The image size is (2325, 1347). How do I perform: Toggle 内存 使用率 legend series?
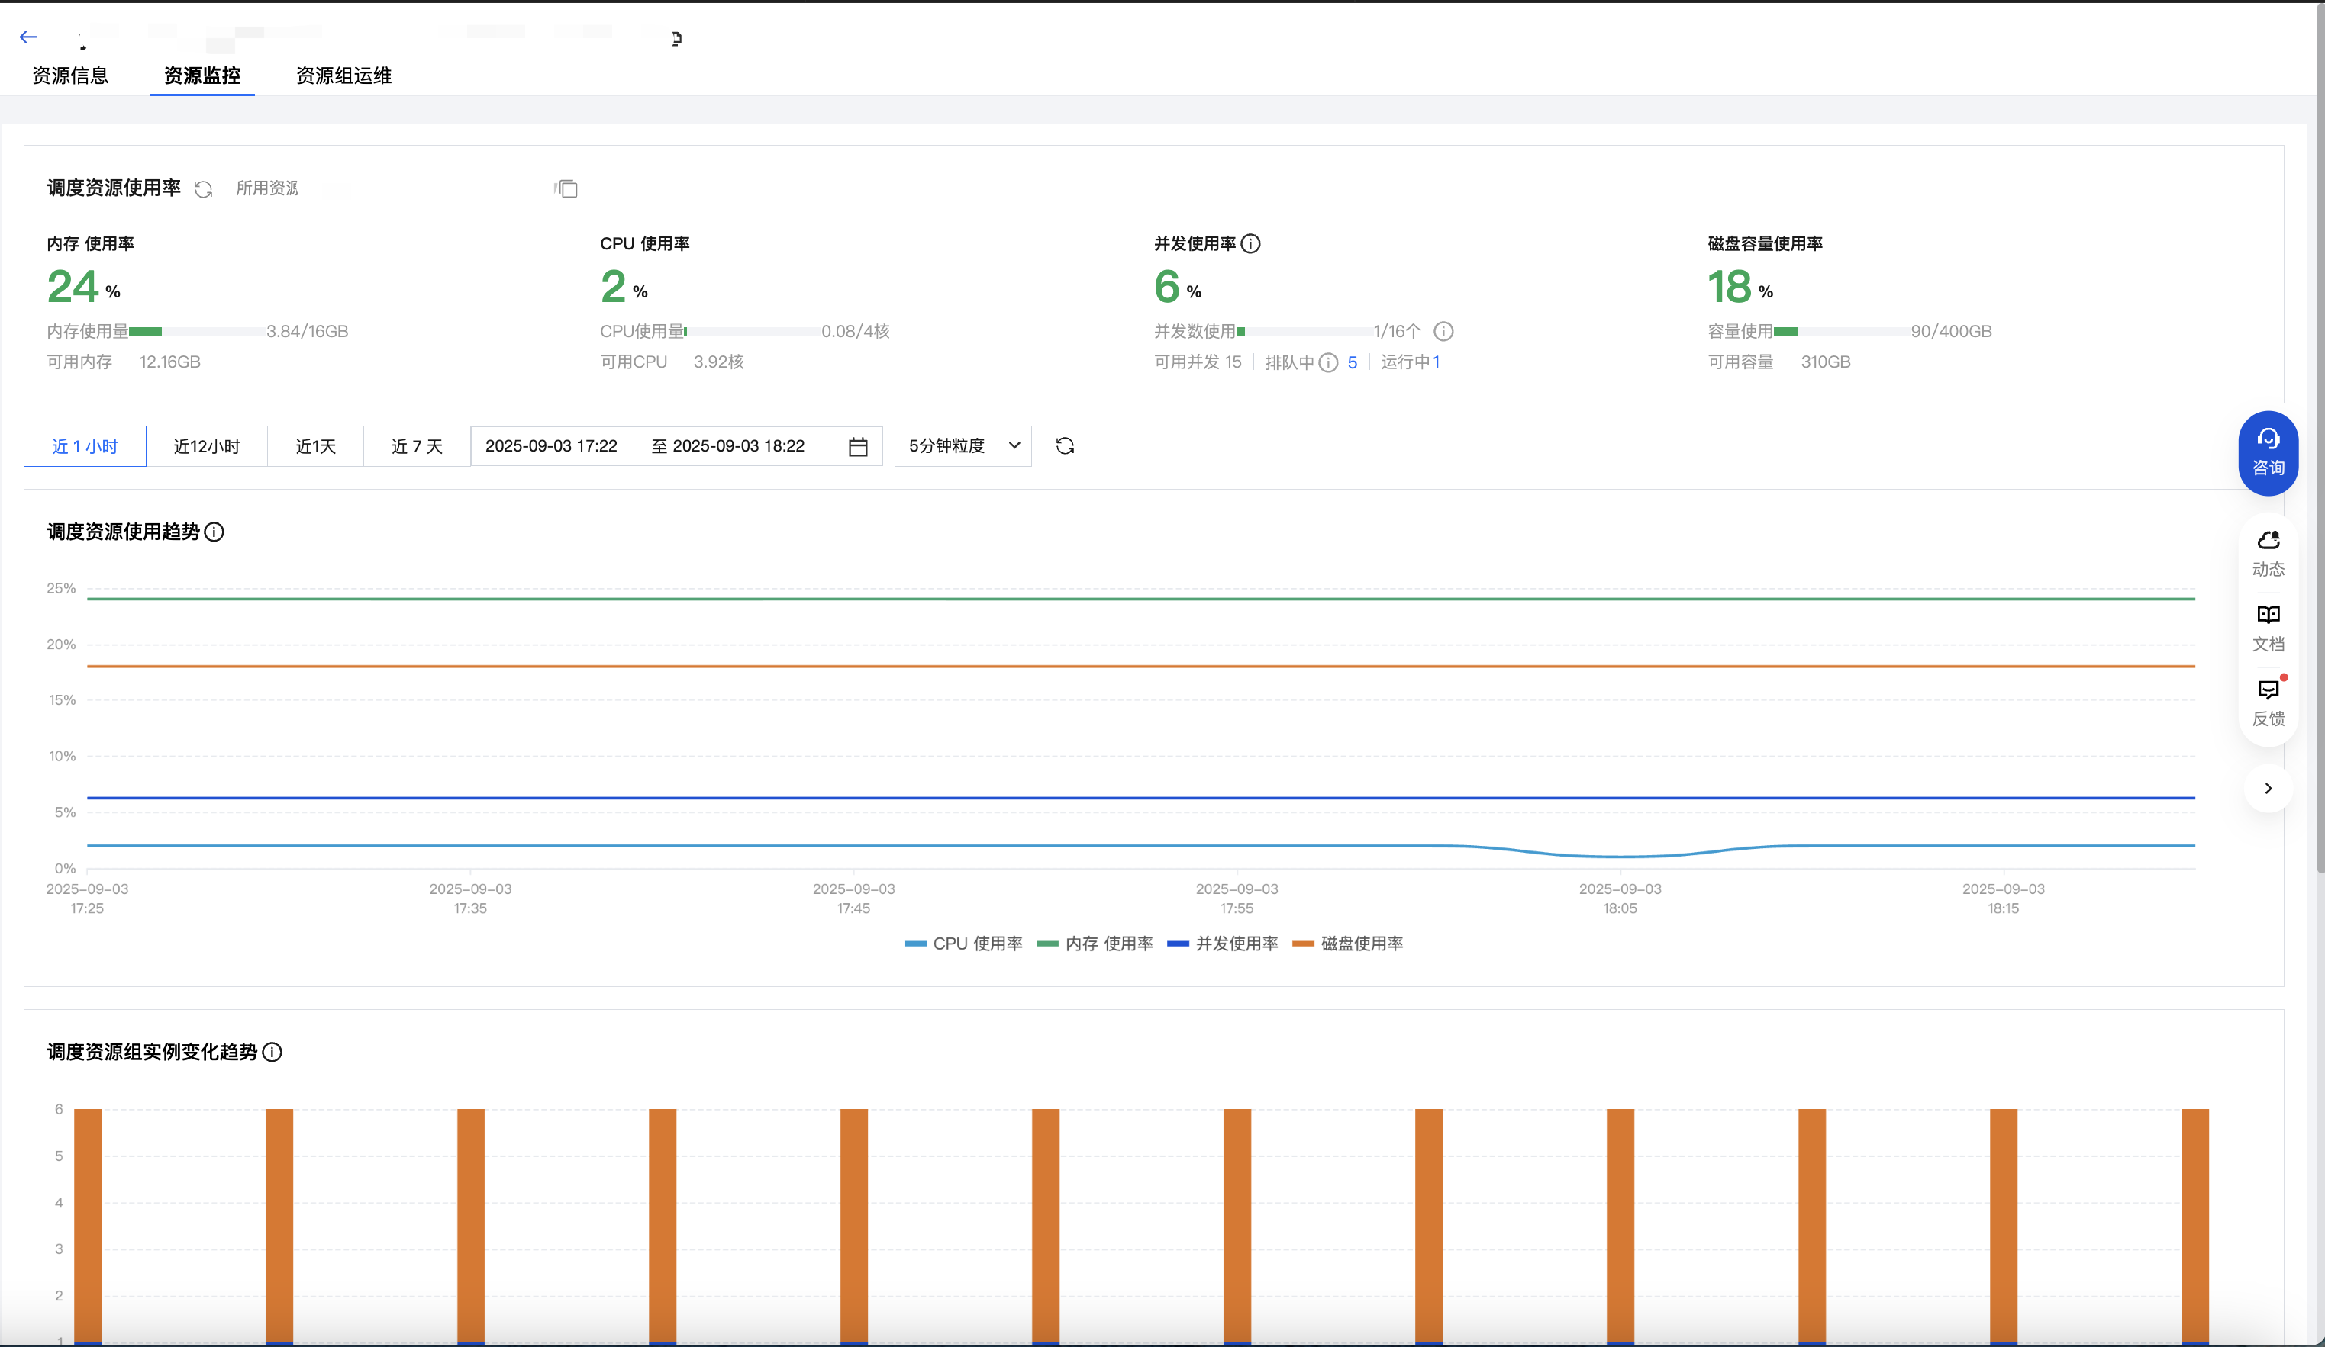pyautogui.click(x=1095, y=944)
